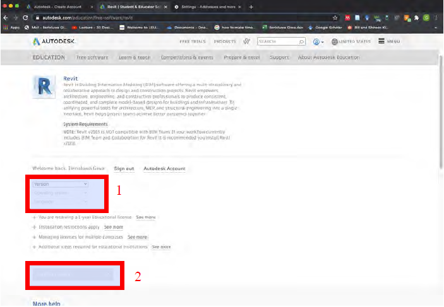Open the Autodesk Account link
The height and width of the screenshot is (307, 444).
tap(164, 169)
